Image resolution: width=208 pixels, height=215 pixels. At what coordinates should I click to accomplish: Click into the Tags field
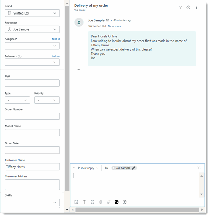(32, 83)
